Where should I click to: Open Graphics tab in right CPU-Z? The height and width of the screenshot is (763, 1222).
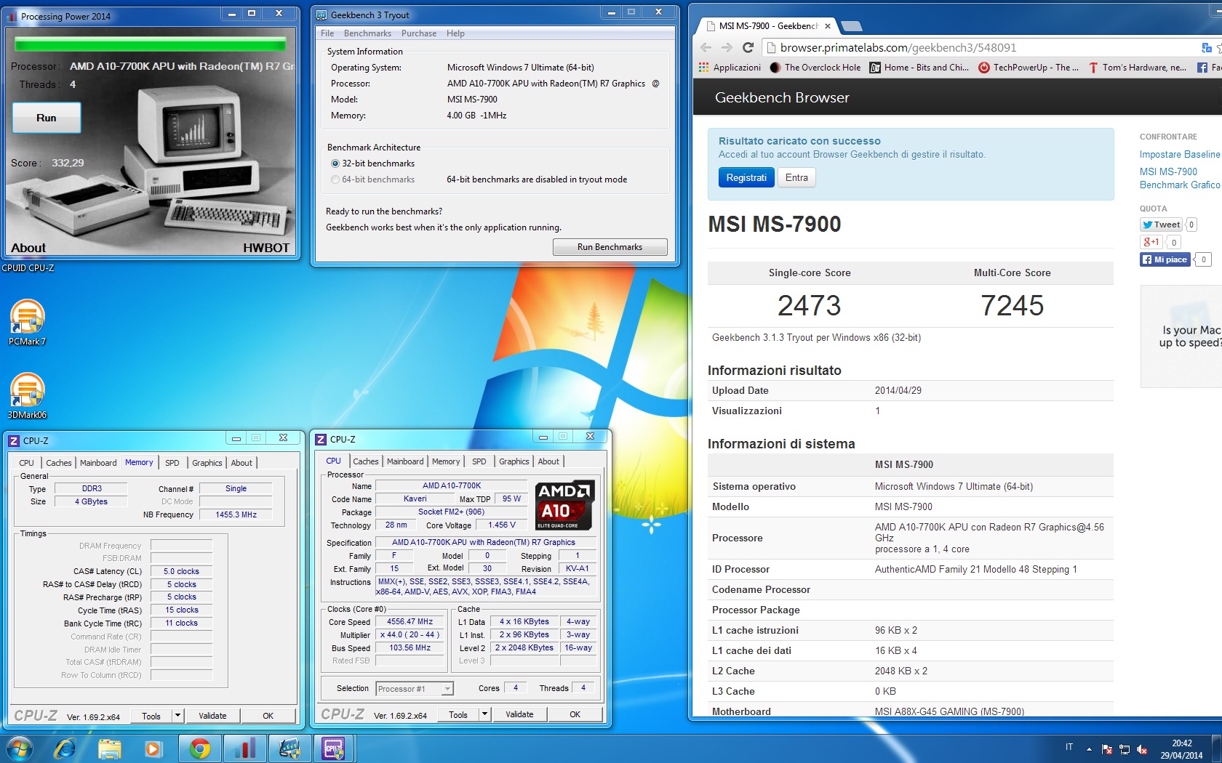coord(514,461)
